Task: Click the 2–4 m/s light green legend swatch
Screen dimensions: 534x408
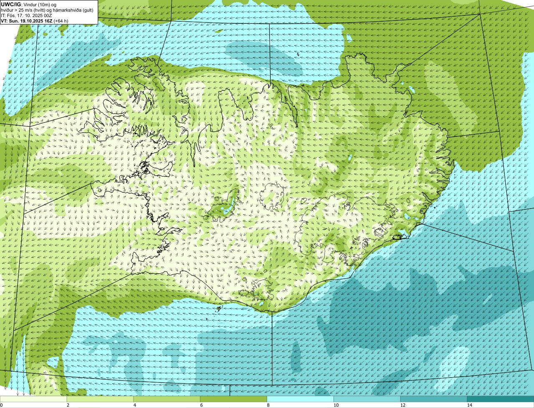Action: (100, 399)
